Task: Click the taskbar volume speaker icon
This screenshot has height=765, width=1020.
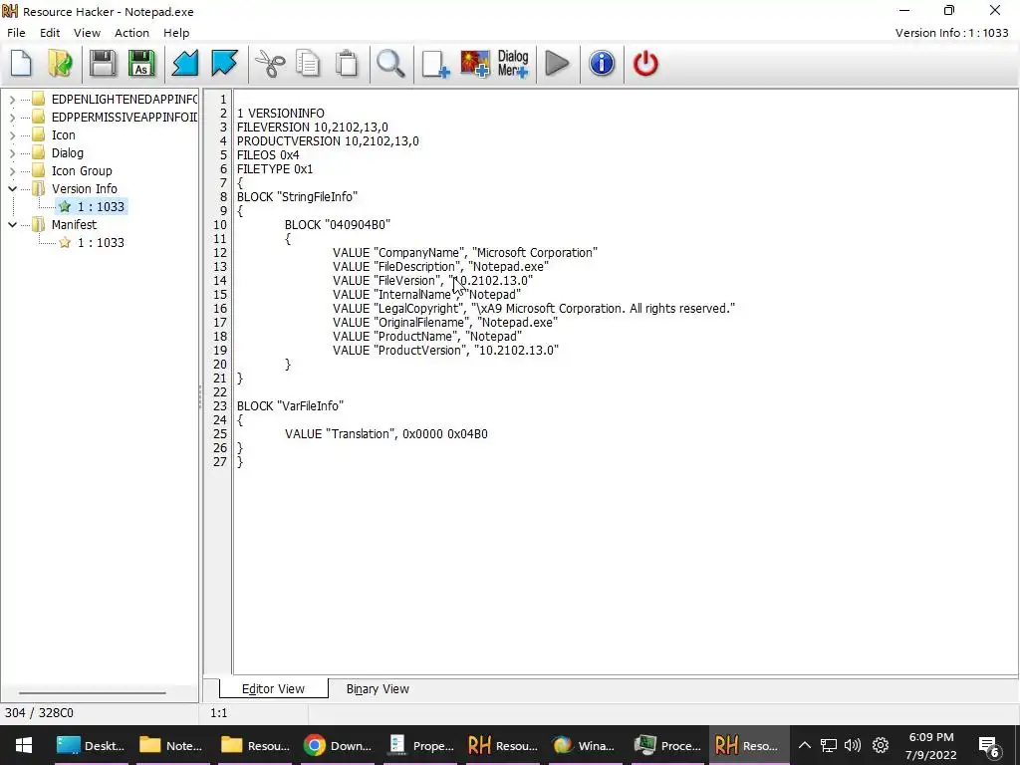Action: click(853, 745)
